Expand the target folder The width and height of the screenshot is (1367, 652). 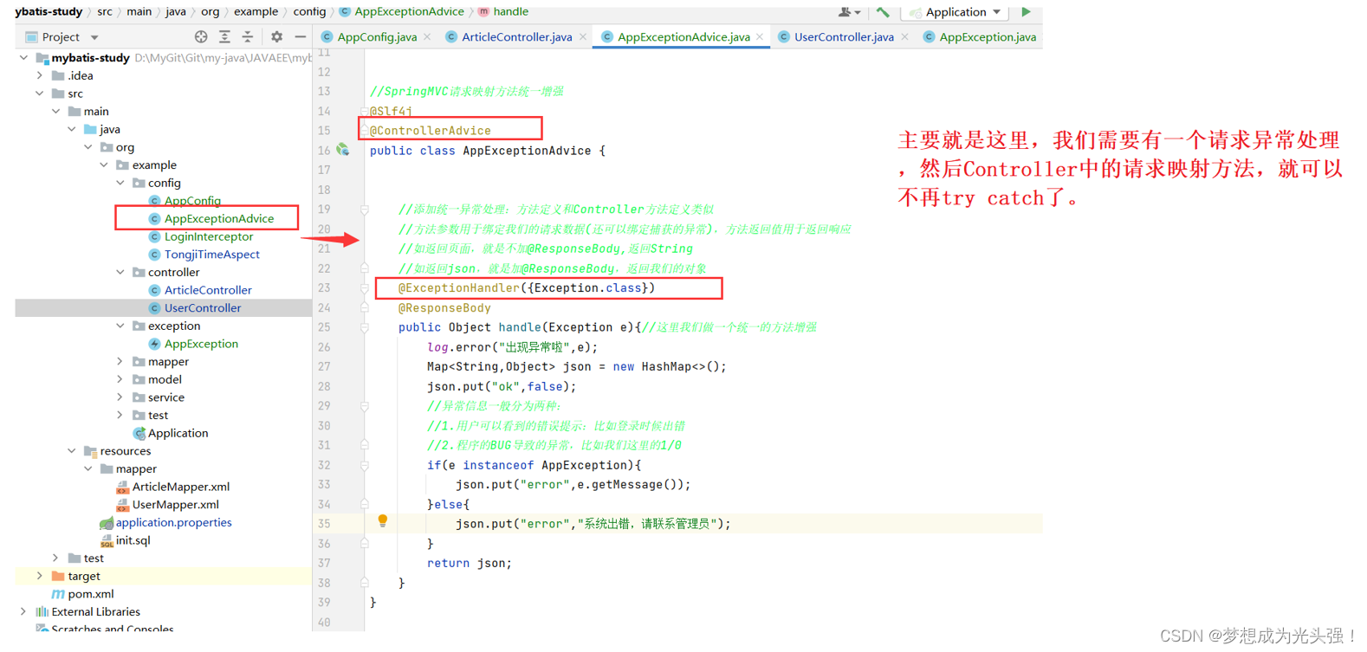click(40, 576)
